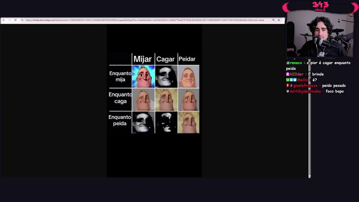Click the badge icon beside mirtilojabuticaba
The width and height of the screenshot is (359, 202).
point(288,91)
